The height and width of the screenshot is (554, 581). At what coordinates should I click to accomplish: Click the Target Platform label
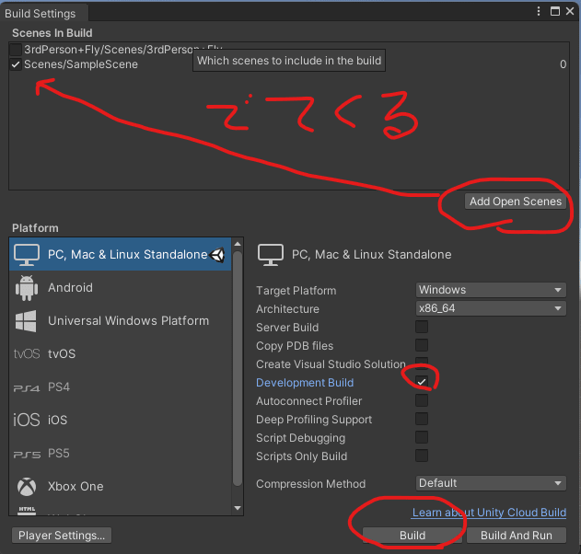[x=296, y=291]
